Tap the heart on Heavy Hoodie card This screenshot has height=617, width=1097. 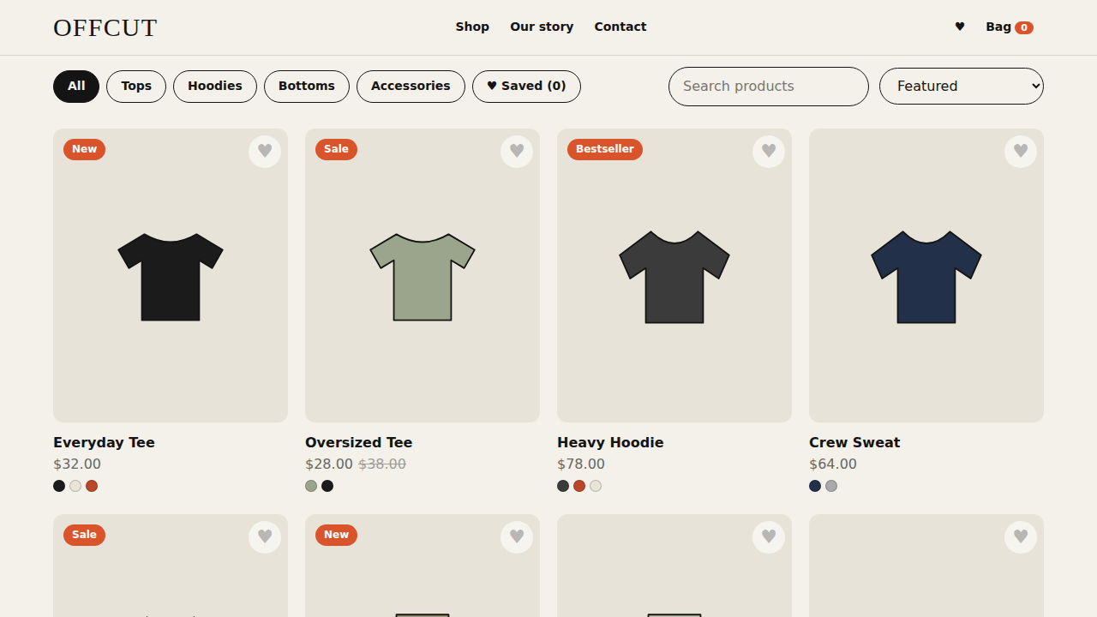click(769, 152)
